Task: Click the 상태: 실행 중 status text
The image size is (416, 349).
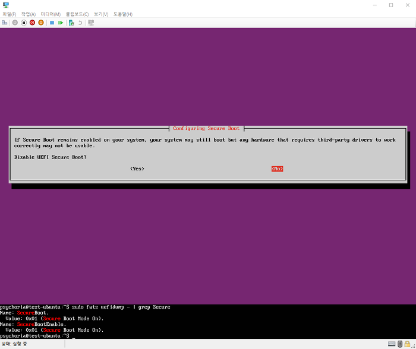Action: coord(14,344)
